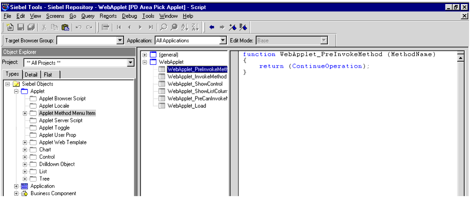Click the add bookmark icon with plus
This screenshot has width=470, height=197.
[x=232, y=27]
